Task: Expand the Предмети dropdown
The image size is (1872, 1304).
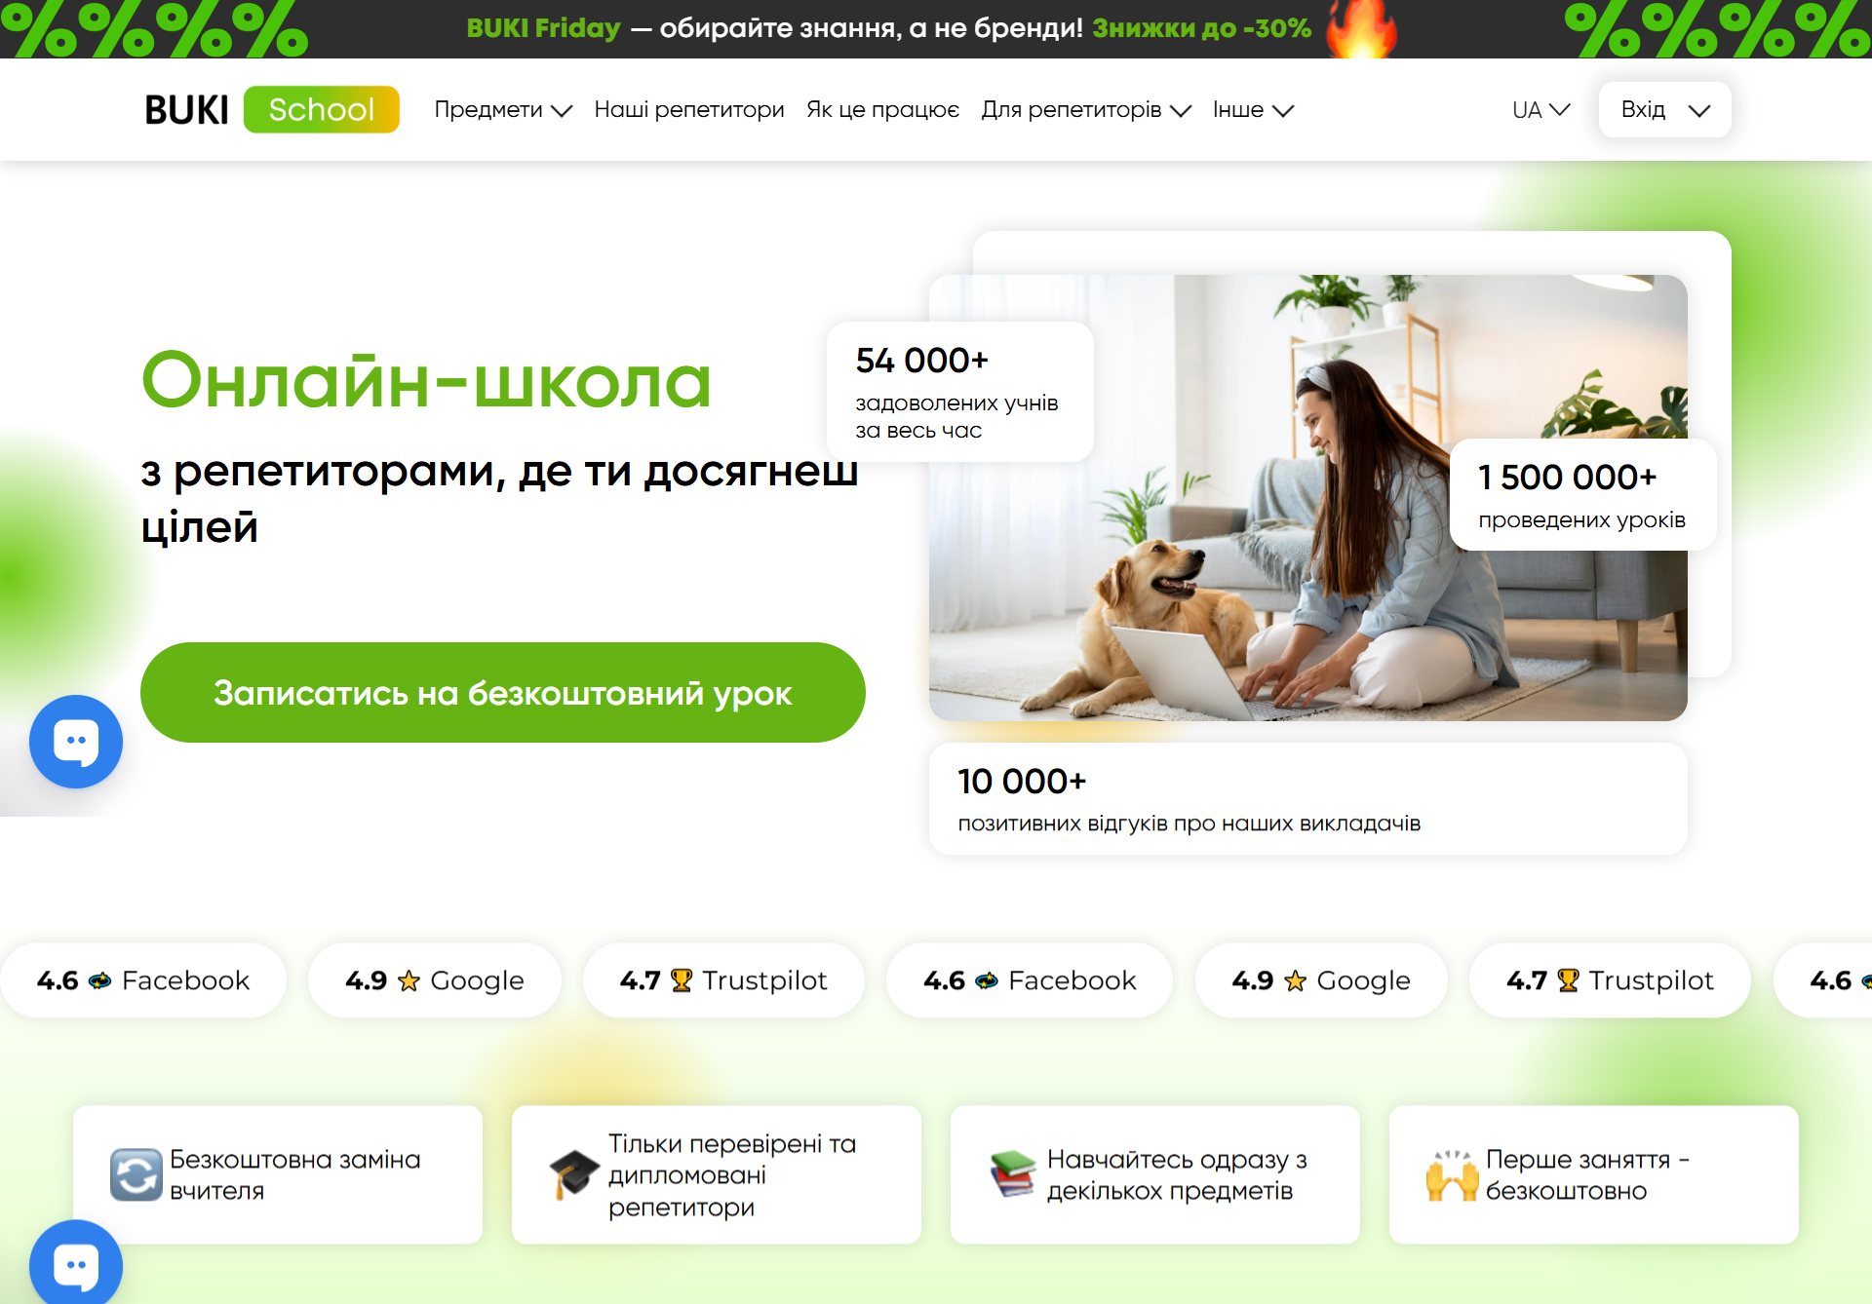Action: (503, 110)
